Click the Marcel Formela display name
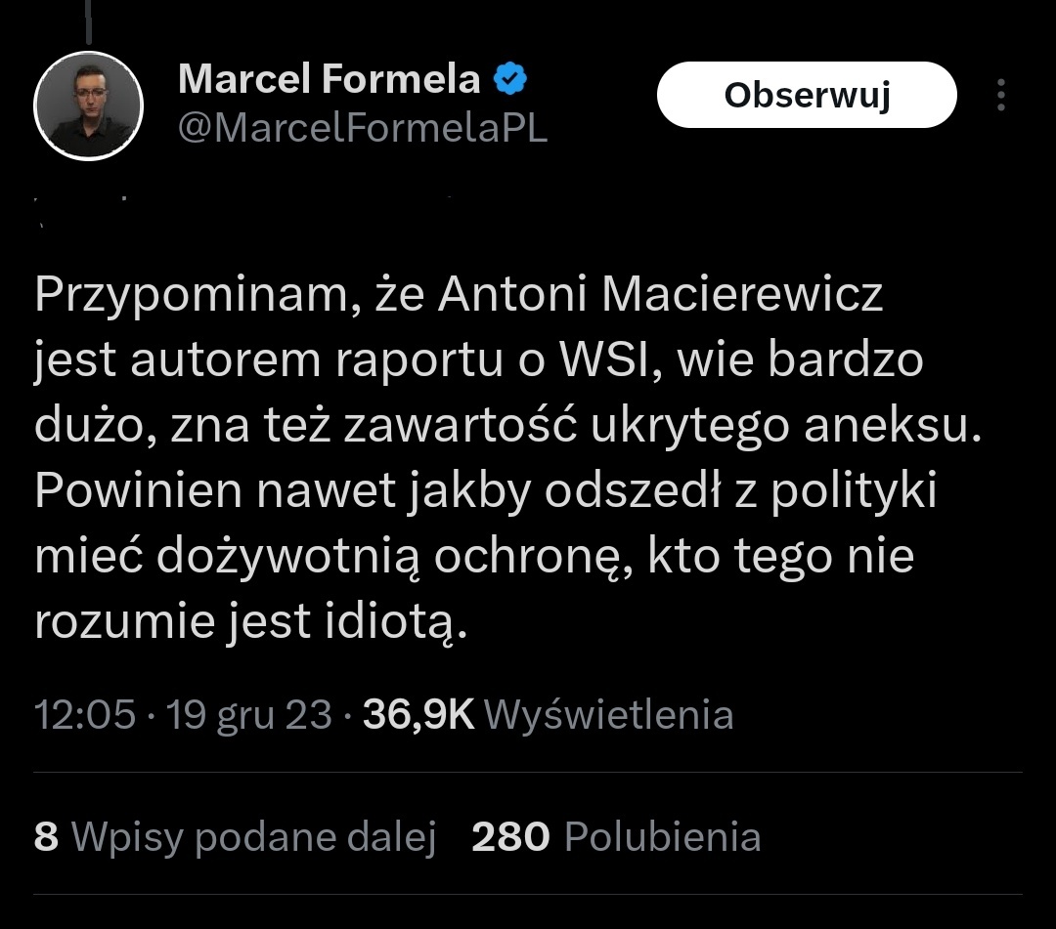Image resolution: width=1056 pixels, height=929 pixels. (329, 80)
